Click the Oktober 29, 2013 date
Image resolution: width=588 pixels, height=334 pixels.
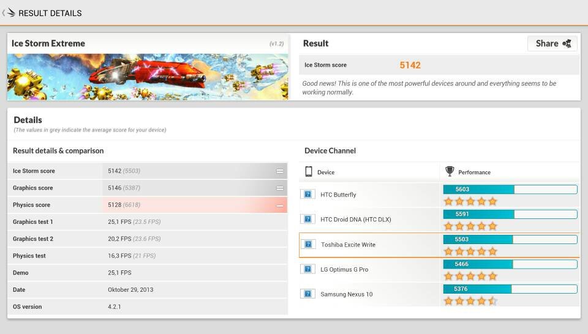(x=130, y=290)
